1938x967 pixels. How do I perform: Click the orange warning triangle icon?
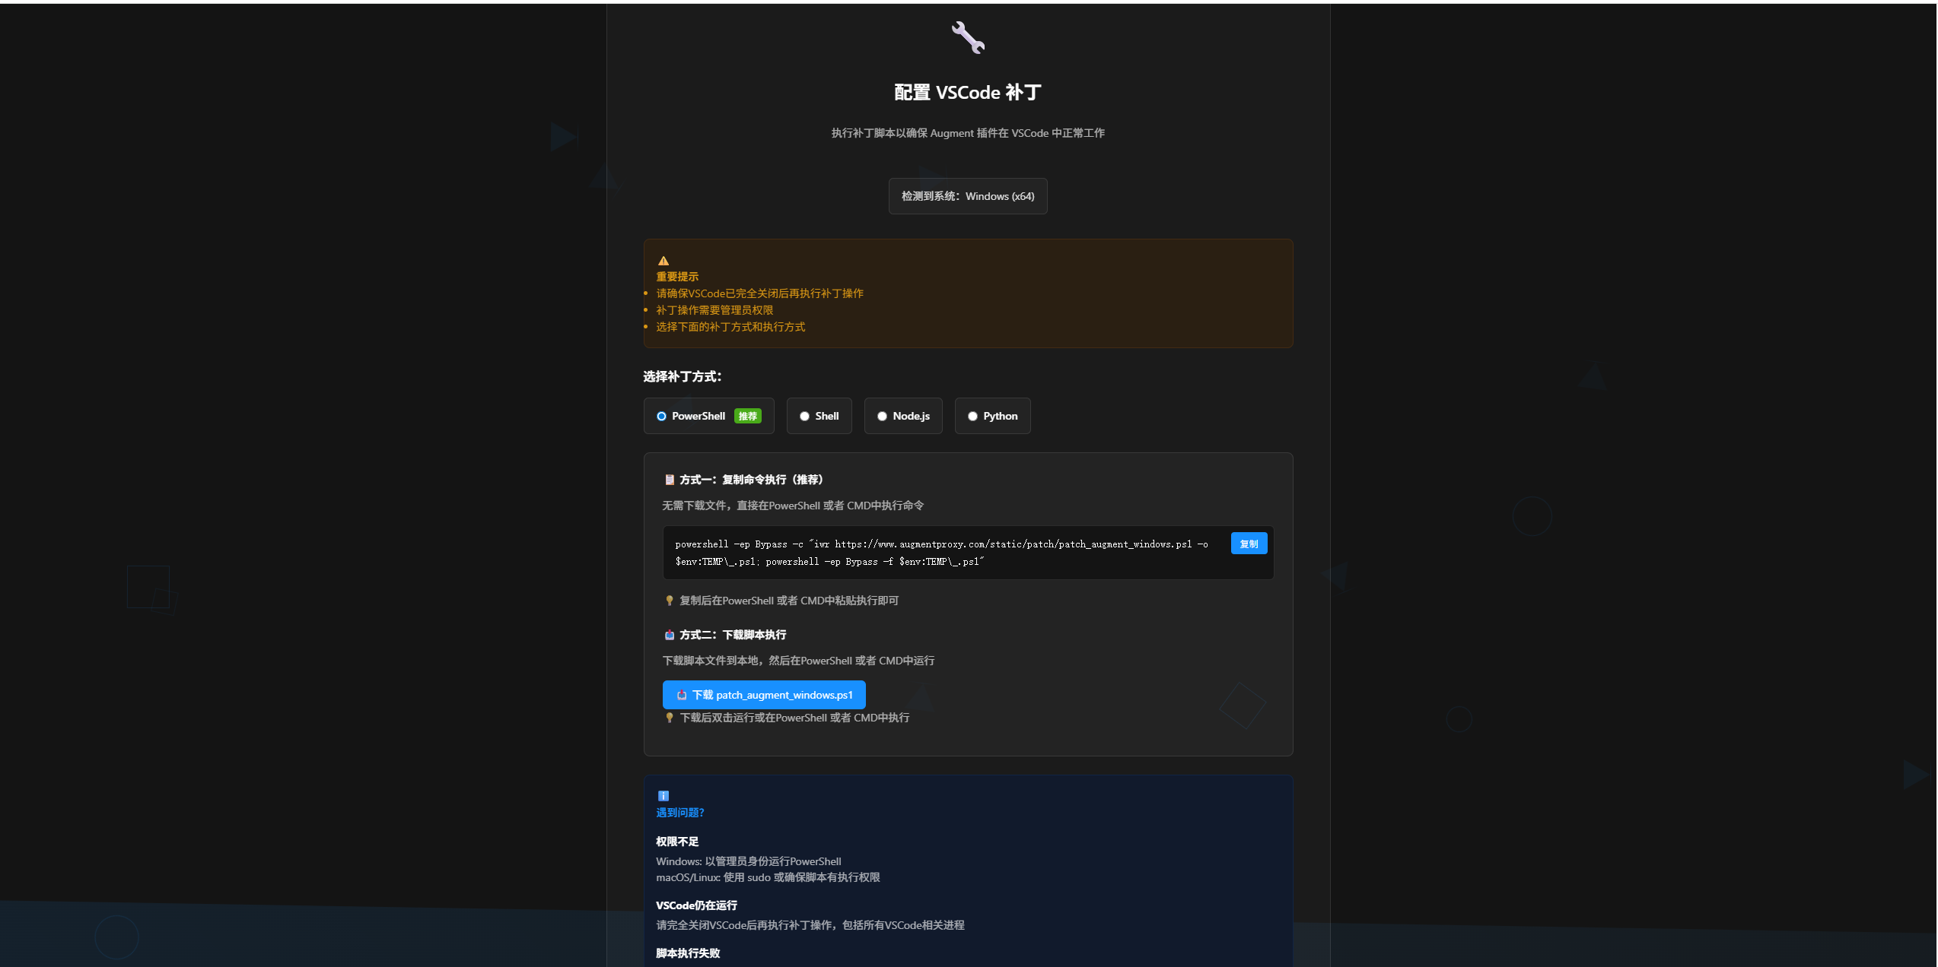click(664, 261)
